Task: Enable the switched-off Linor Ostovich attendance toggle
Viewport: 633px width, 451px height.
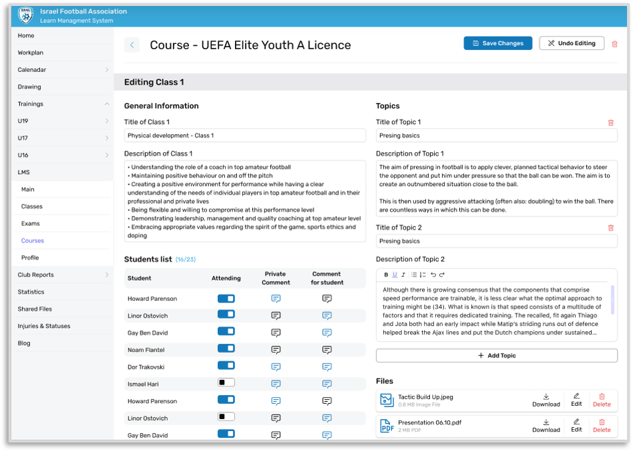Action: [226, 416]
